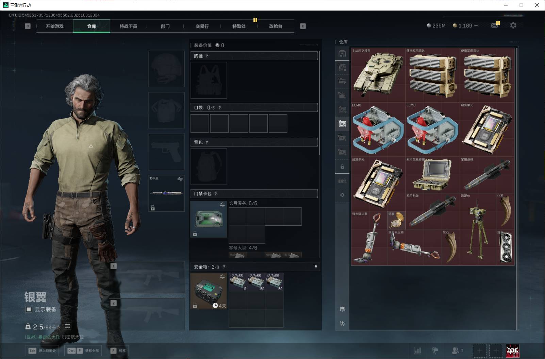Open the 交易行 tab
Viewport: 545px width, 359px height.
202,26
